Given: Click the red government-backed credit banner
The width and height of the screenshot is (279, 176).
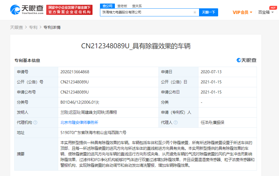Looking at the screenshot, I should (x=70, y=10).
